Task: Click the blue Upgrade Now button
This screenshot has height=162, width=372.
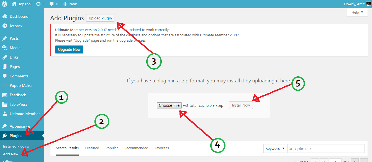Action: click(x=69, y=50)
